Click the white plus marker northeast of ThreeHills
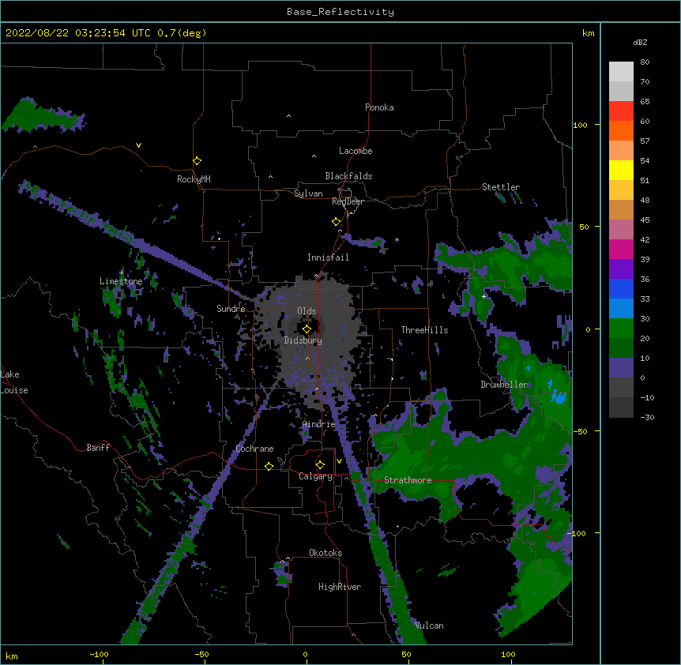 pos(483,296)
